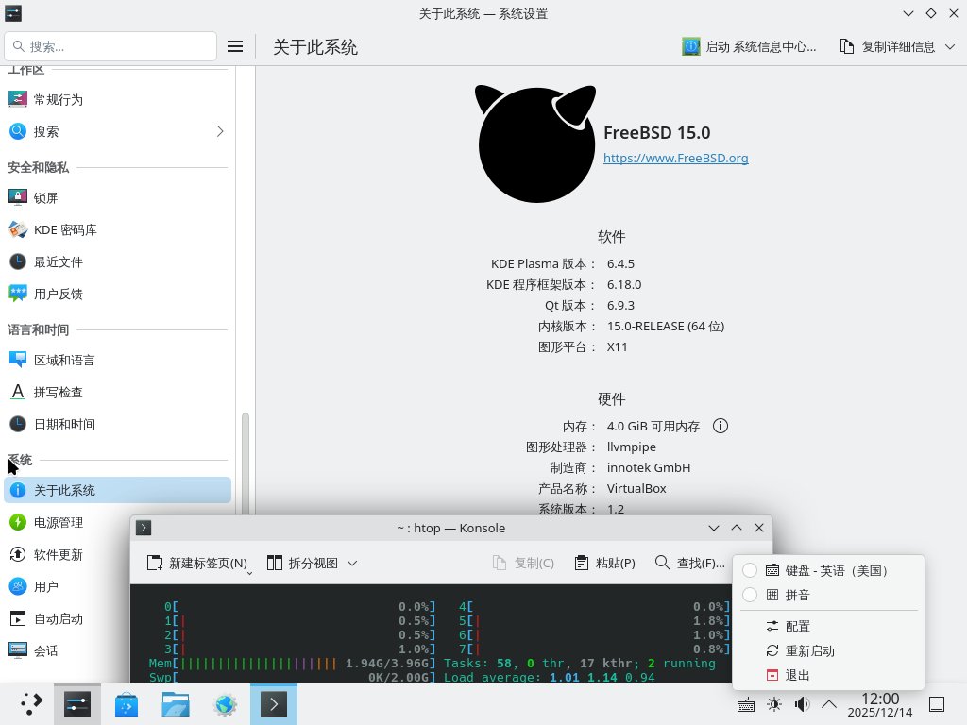The width and height of the screenshot is (967, 725).
Task: Show hidden system tray icons arrow
Action: (x=829, y=704)
